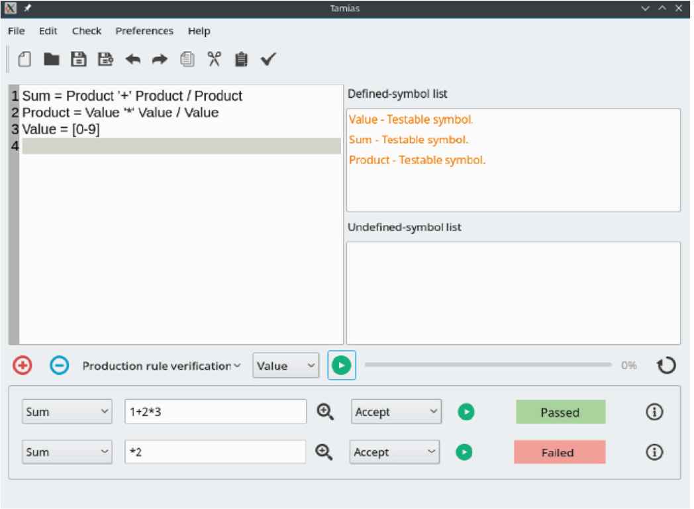
Task: Click the Redo arrow icon
Action: point(160,60)
